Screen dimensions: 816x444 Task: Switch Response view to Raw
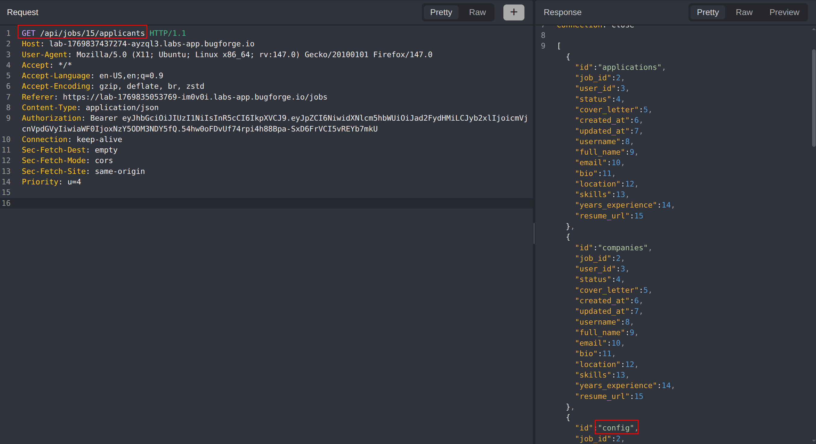(x=744, y=12)
